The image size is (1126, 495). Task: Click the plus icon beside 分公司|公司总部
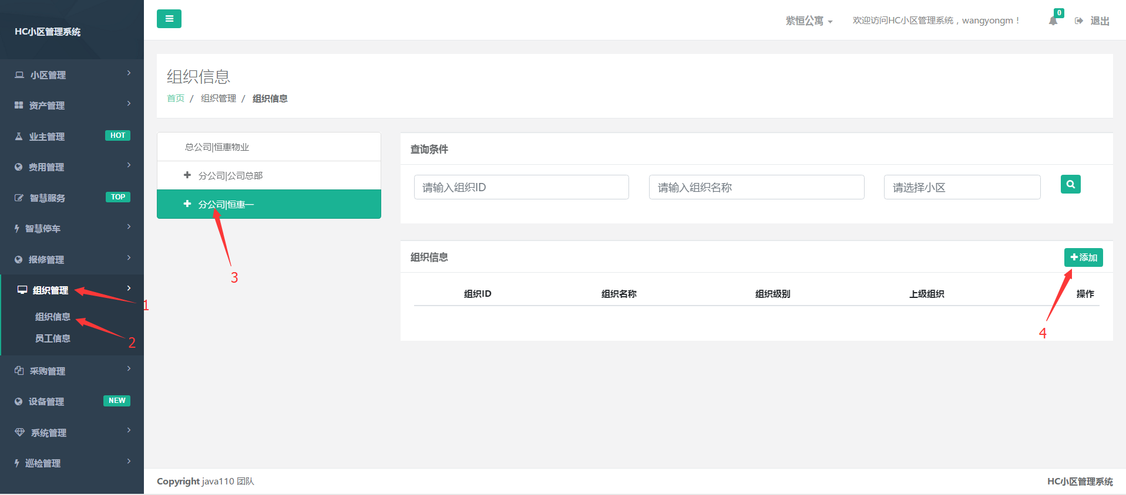pos(187,175)
